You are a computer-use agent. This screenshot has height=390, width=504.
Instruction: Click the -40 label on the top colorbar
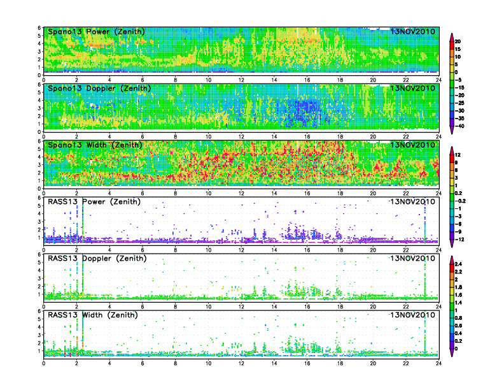tap(459, 126)
